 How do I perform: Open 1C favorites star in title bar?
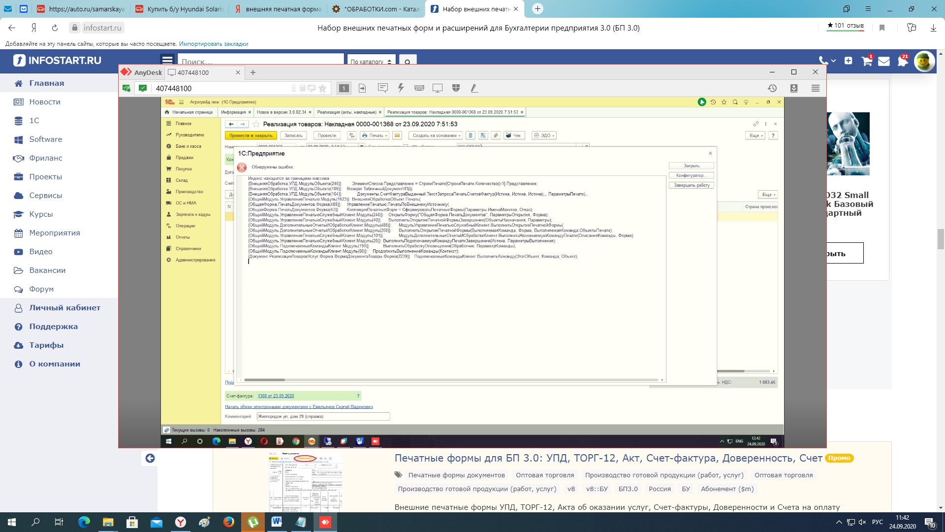coord(724,102)
